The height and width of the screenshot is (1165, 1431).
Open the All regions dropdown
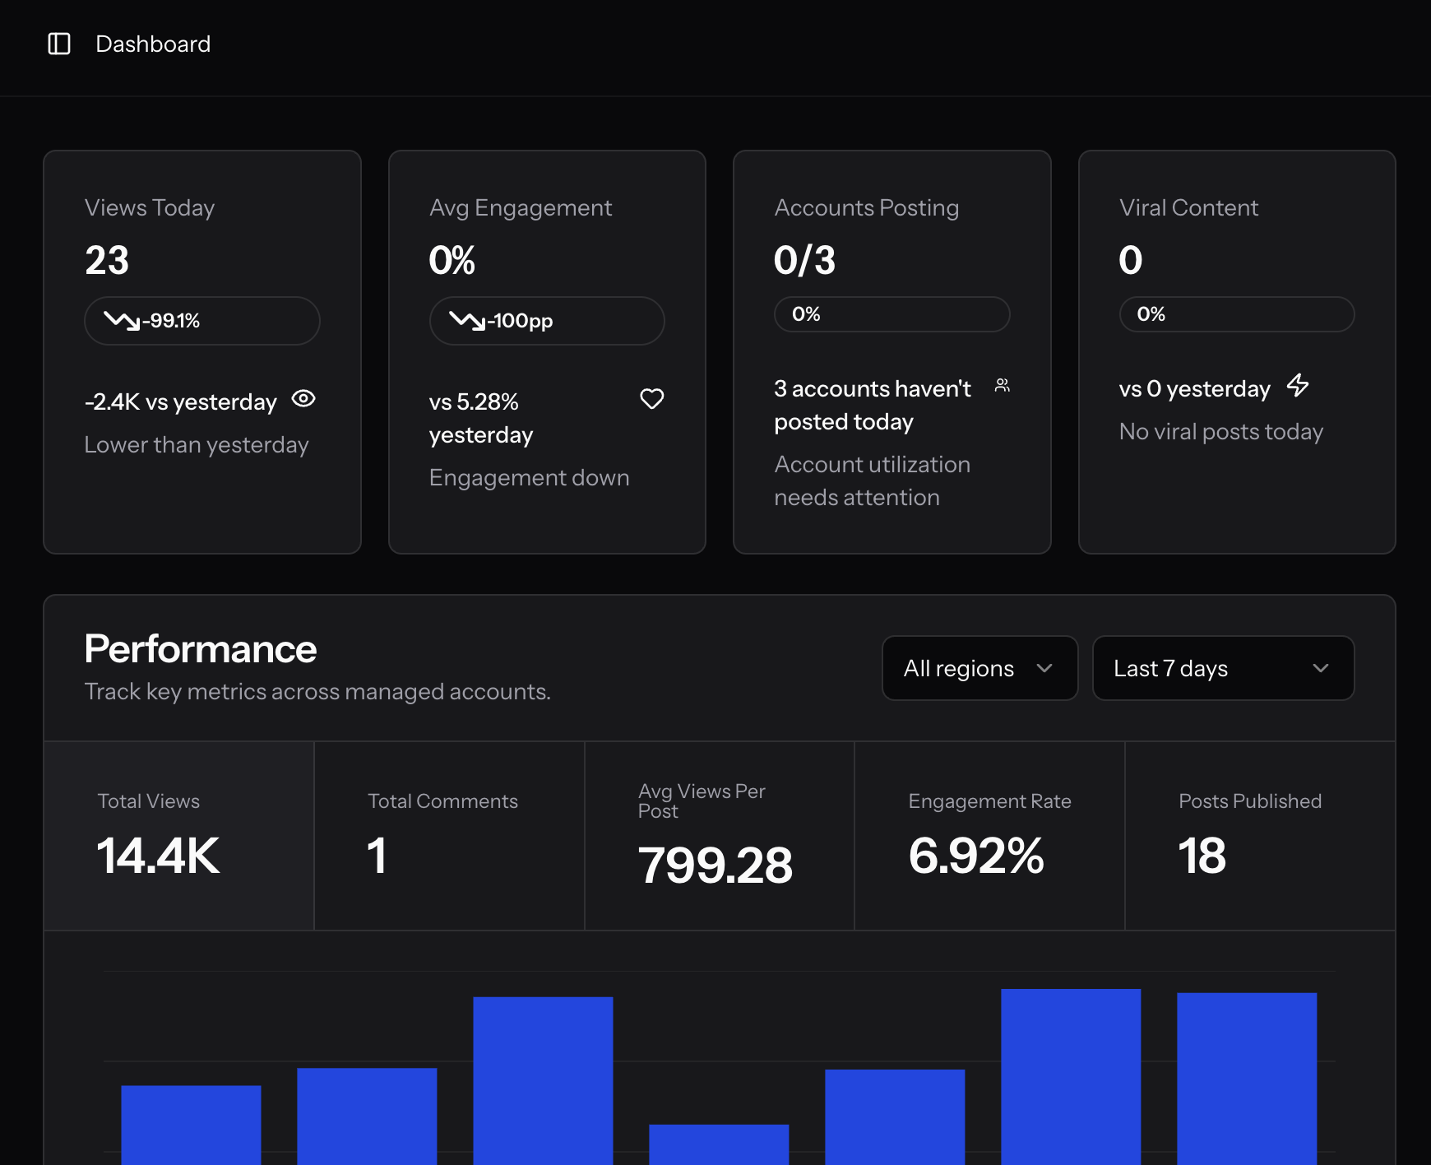coord(979,668)
